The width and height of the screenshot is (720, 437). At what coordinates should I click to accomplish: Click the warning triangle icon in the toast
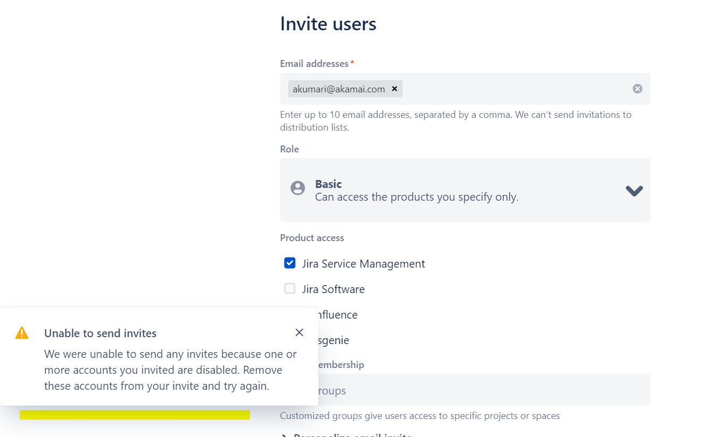(x=21, y=332)
